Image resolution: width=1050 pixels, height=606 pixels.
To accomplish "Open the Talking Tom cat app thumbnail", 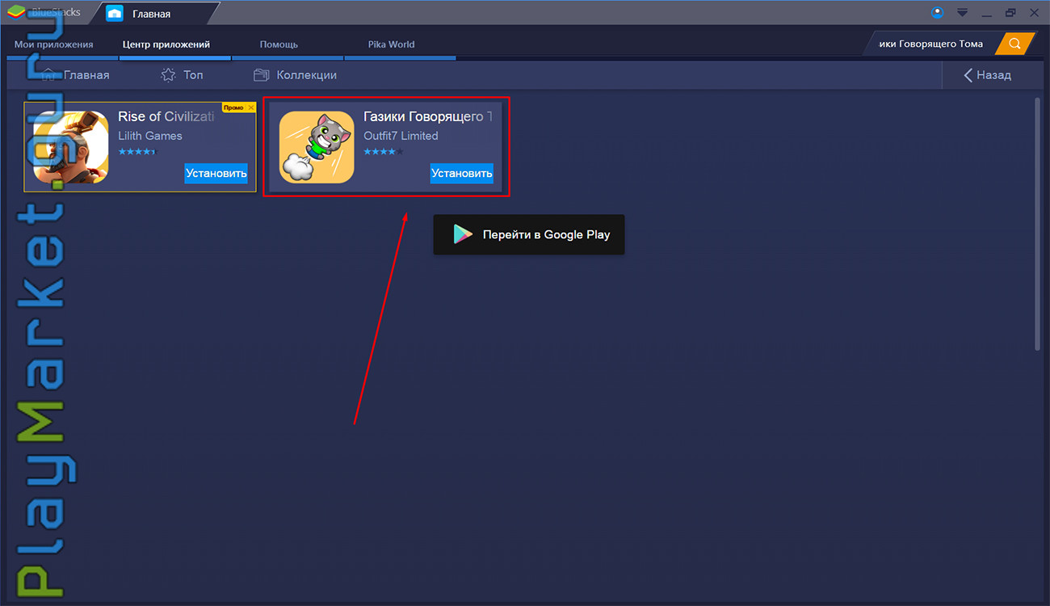I will [317, 147].
